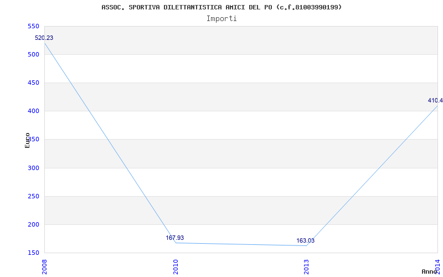This screenshot has height=277, width=443.
Task: Click the 150 y-axis tick label
Action: tap(33, 253)
